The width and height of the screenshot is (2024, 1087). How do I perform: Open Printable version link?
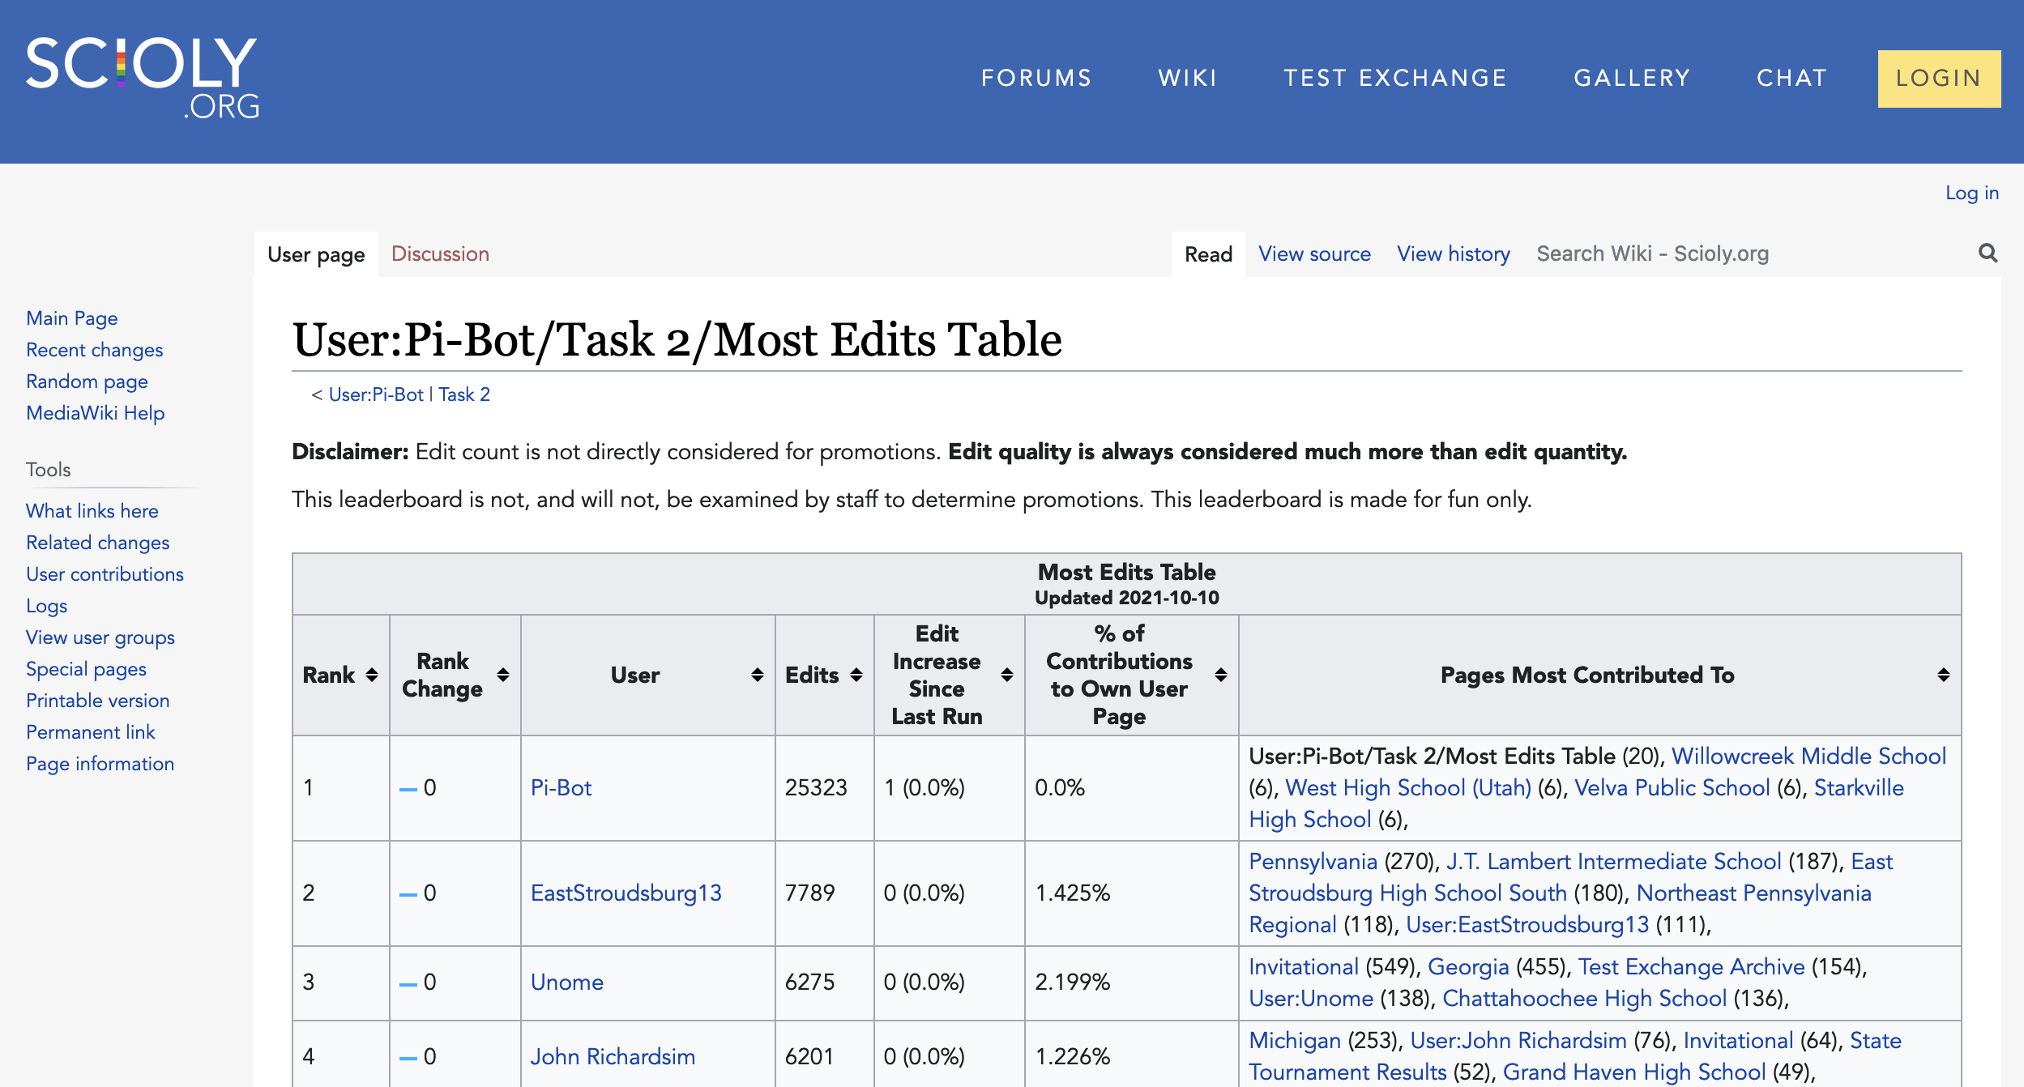[98, 701]
